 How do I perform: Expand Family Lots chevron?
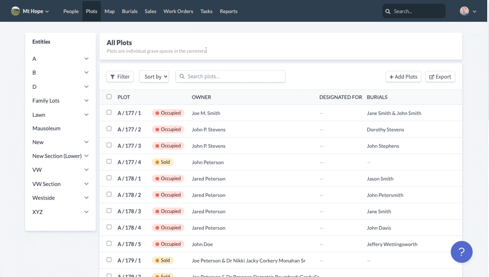[x=86, y=101]
